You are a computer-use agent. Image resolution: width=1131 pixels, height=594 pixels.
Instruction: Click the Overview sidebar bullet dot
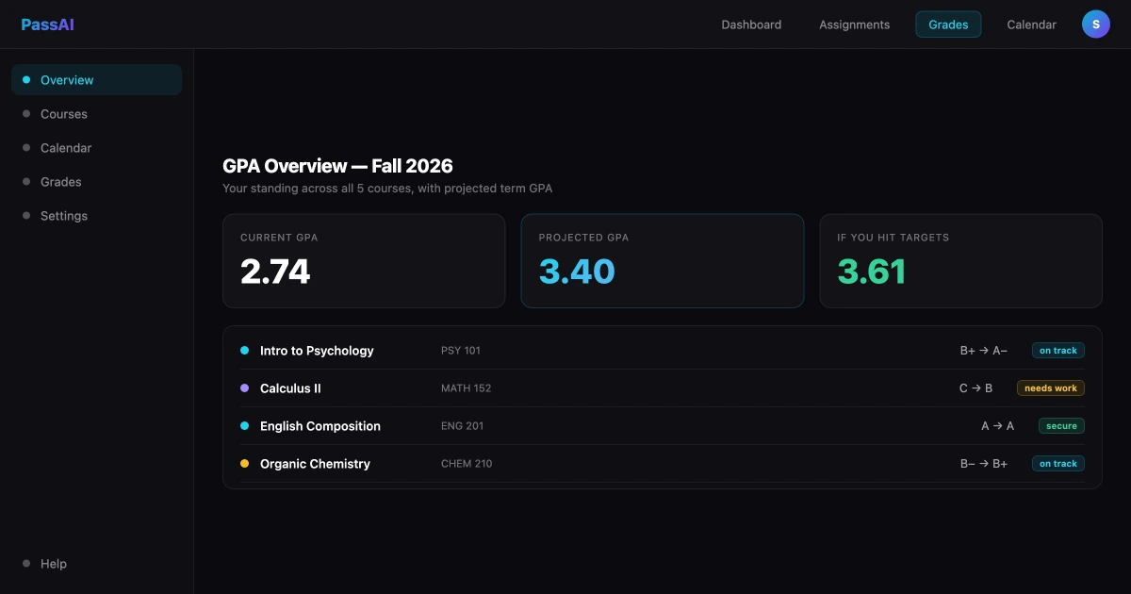26,80
